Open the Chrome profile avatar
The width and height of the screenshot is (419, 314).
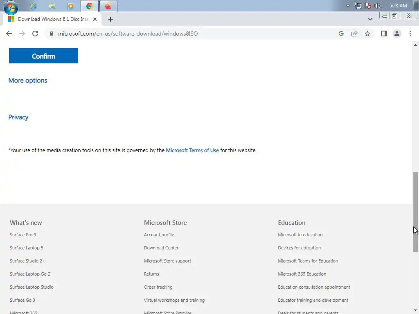pos(397,34)
